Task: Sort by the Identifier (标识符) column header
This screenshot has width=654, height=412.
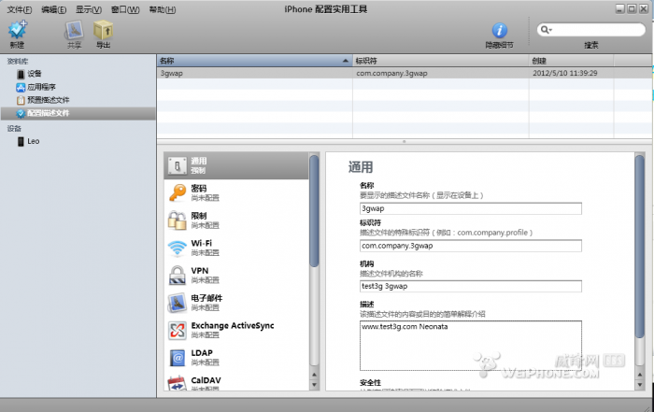Action: click(x=441, y=61)
